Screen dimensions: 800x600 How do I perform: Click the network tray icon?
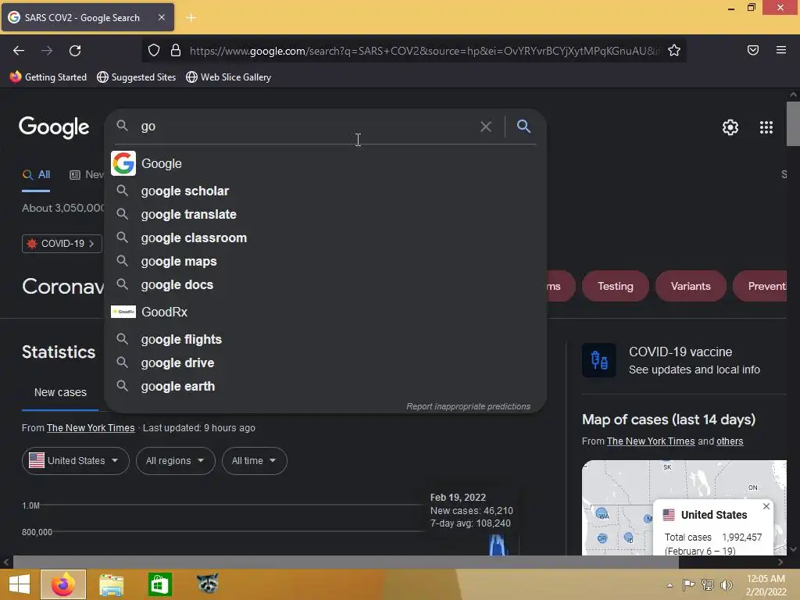(x=708, y=584)
